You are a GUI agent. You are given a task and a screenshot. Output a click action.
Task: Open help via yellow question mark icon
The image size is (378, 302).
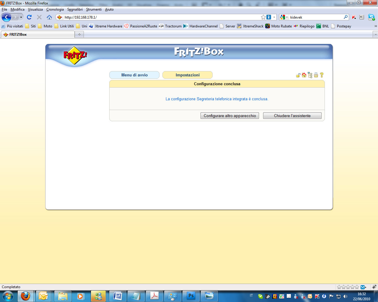pos(322,75)
